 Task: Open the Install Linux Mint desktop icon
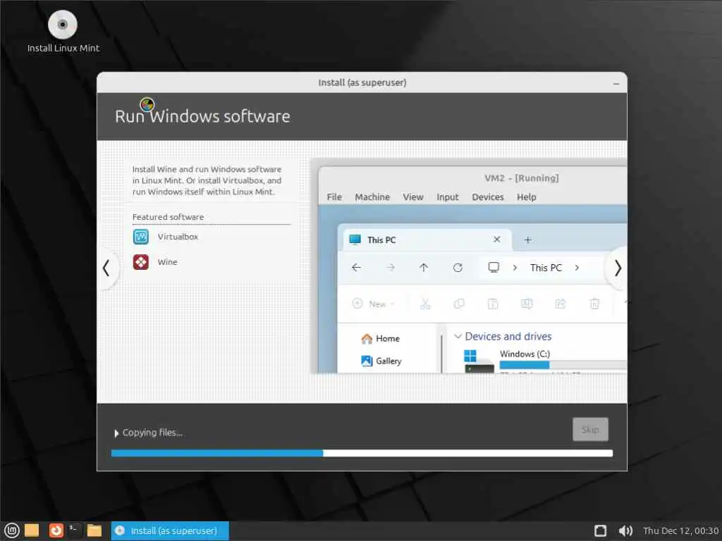tap(63, 31)
